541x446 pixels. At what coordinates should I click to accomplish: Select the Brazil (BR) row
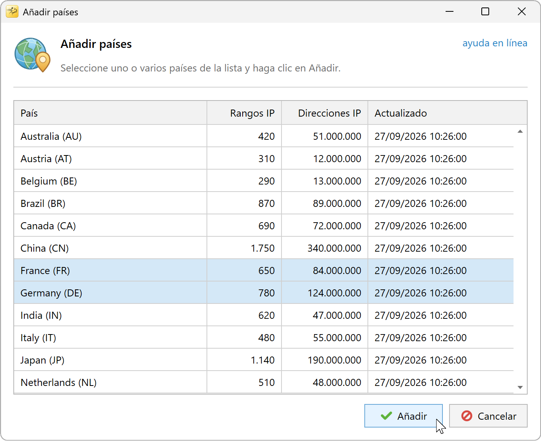(264, 203)
